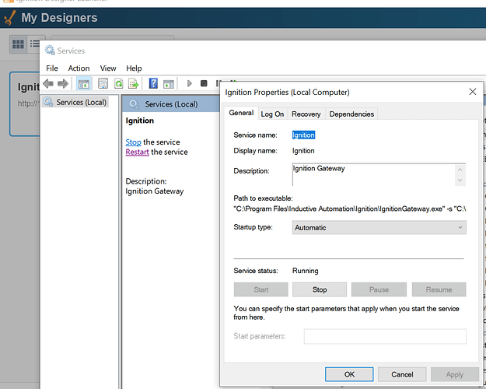Click Export List toolbar icon

[133, 83]
